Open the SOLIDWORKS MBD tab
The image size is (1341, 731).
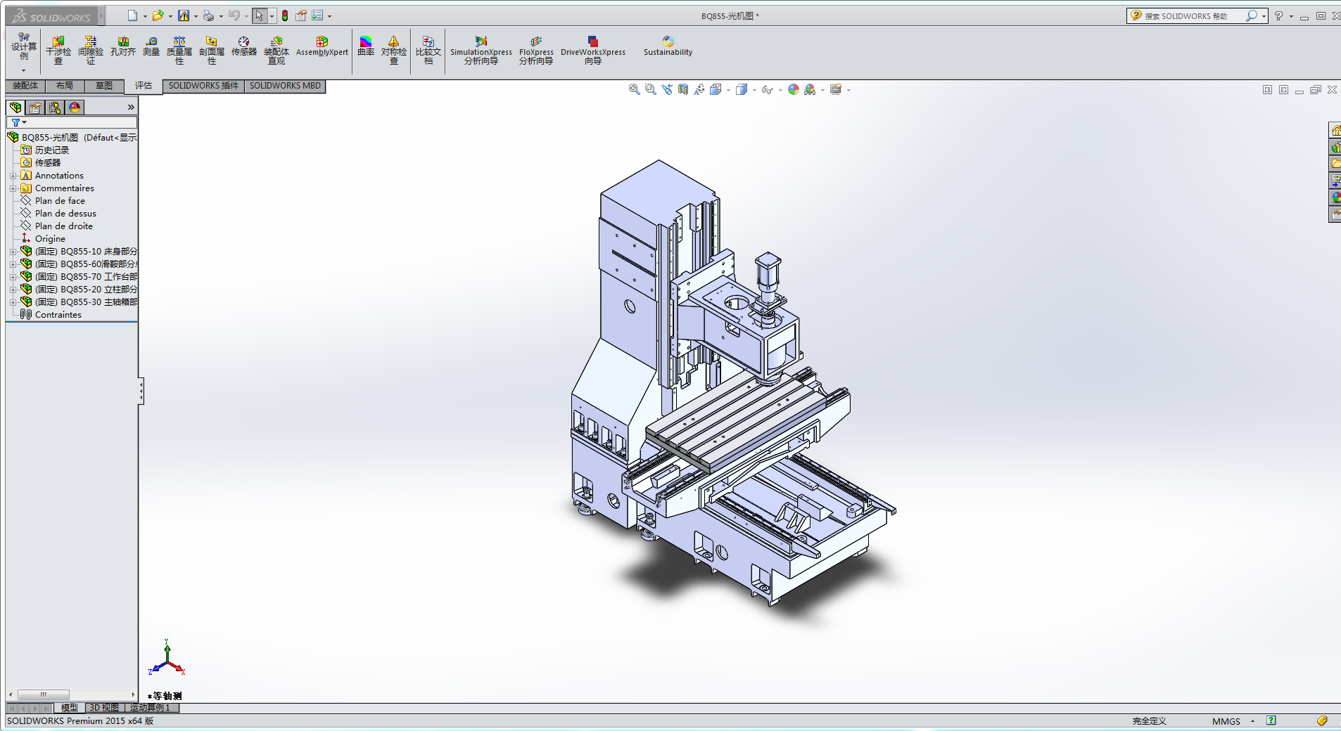(x=285, y=86)
